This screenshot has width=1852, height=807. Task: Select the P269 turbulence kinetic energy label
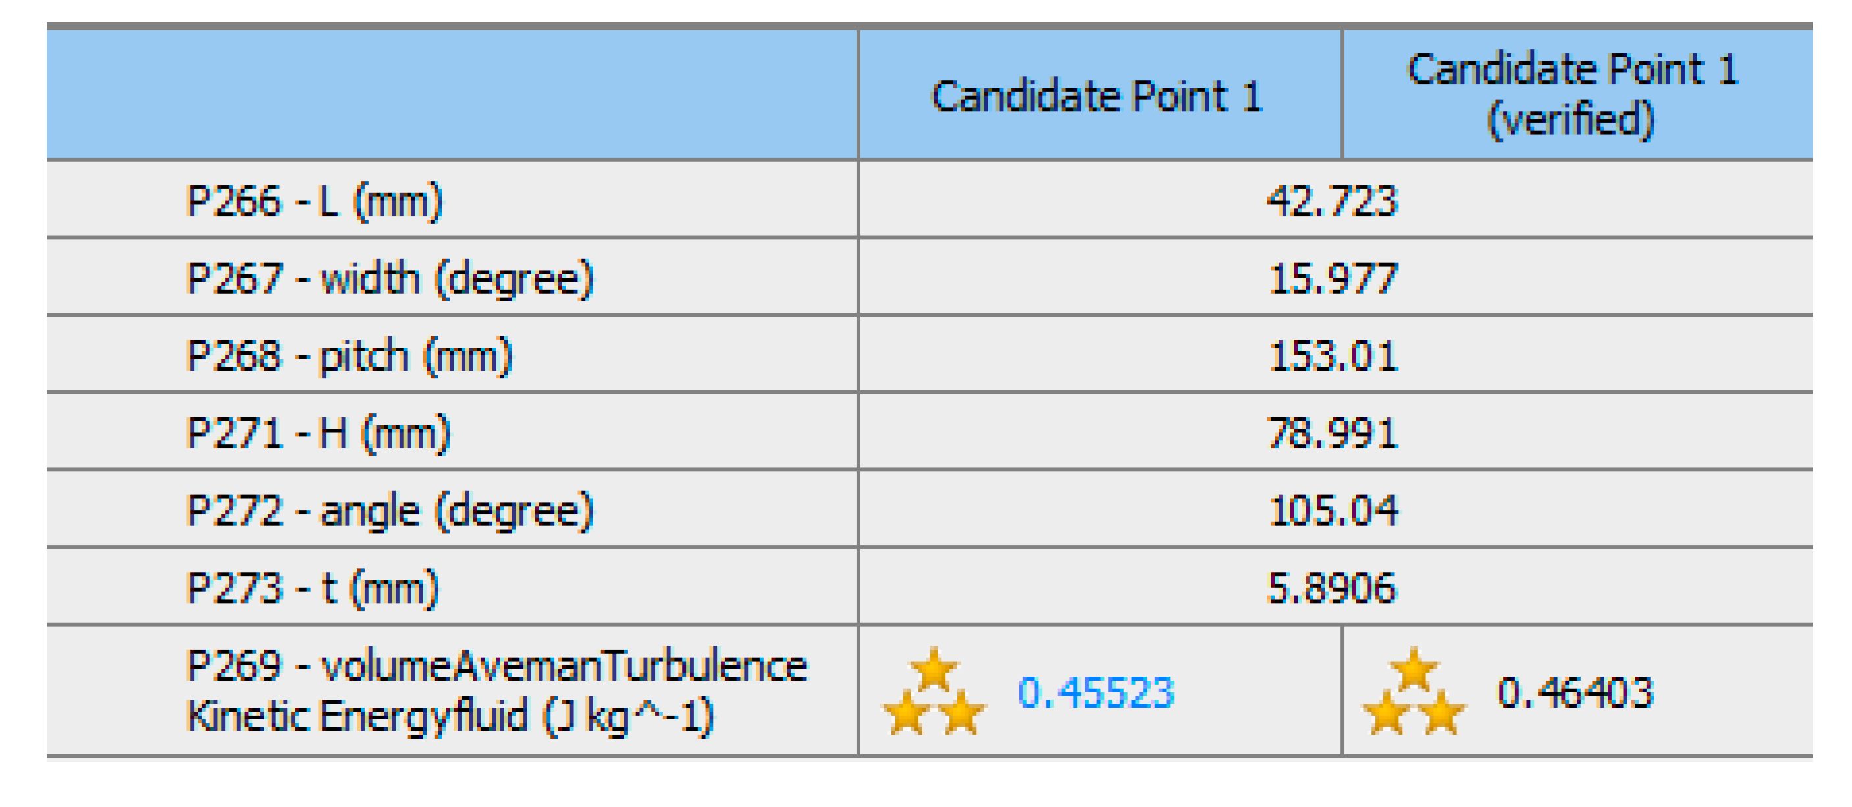496,690
